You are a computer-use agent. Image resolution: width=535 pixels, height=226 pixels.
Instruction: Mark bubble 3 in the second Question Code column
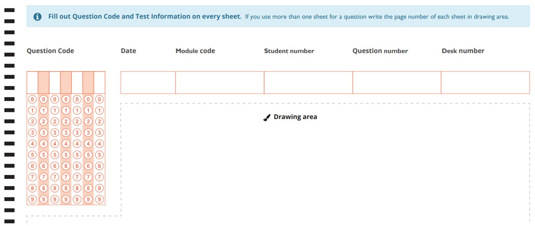point(44,132)
